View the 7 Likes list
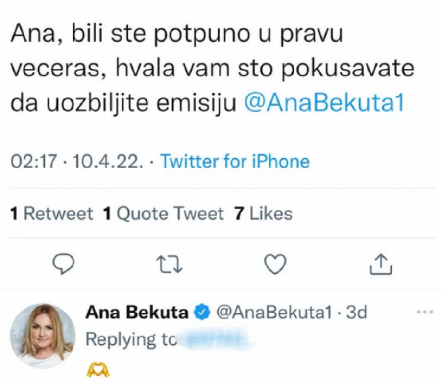 point(262,213)
